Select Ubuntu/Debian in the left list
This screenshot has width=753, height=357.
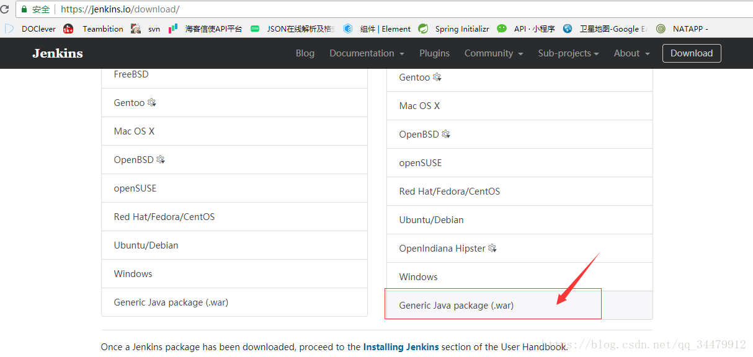pyautogui.click(x=234, y=245)
